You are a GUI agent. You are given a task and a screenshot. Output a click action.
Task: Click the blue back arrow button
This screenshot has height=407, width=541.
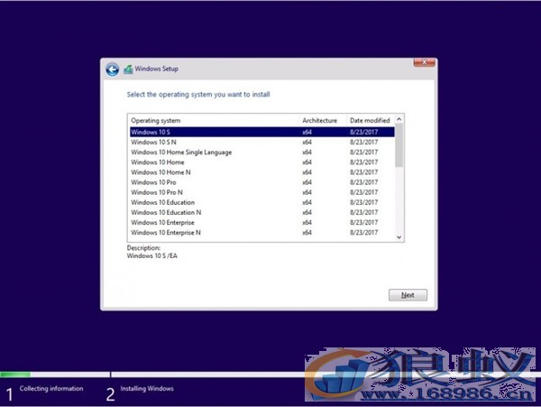pyautogui.click(x=113, y=69)
